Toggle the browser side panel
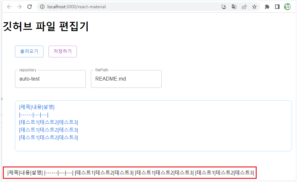The image size is (297, 182). (x=277, y=7)
